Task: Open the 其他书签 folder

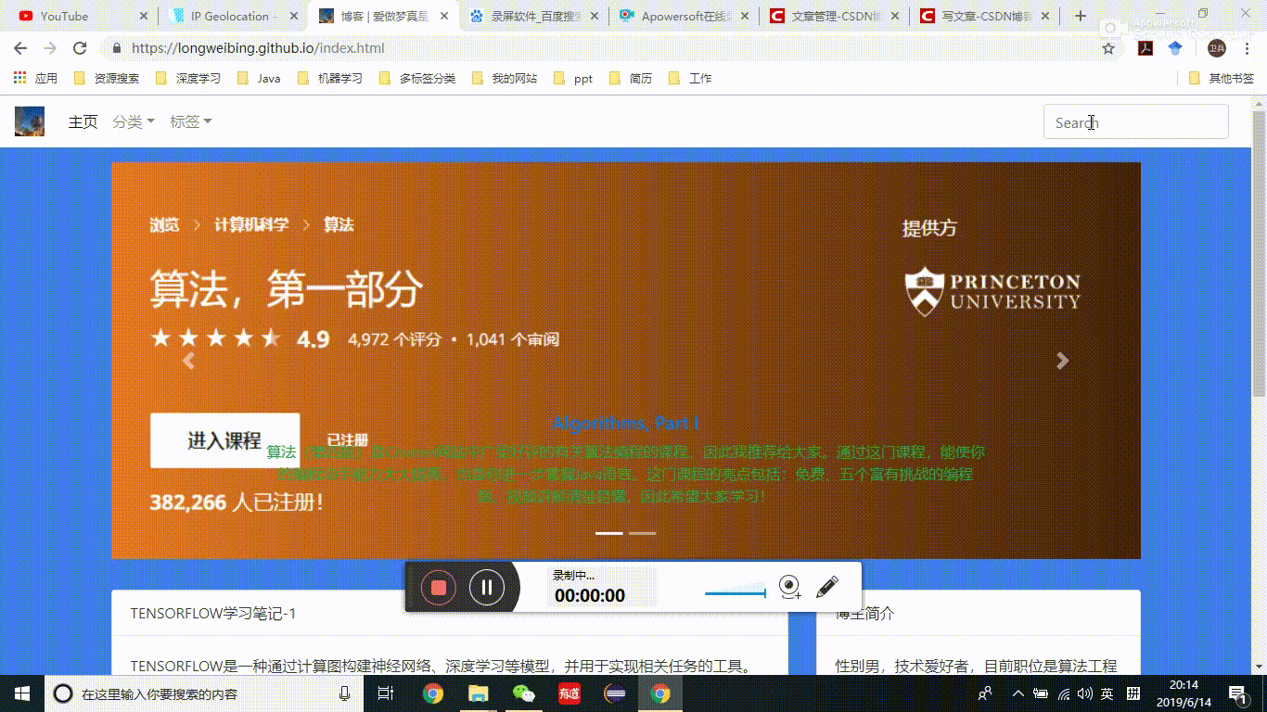Action: pyautogui.click(x=1222, y=79)
